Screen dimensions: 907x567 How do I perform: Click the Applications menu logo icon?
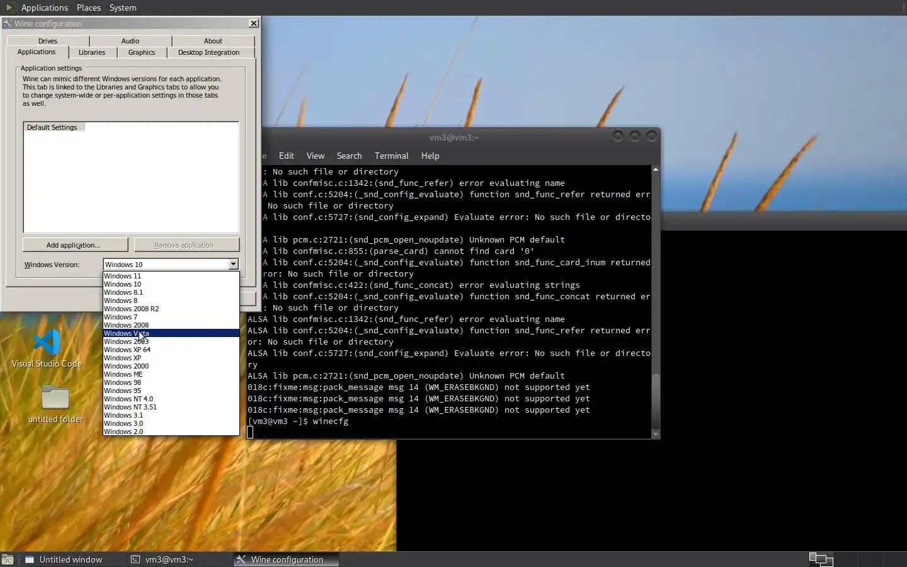click(11, 8)
